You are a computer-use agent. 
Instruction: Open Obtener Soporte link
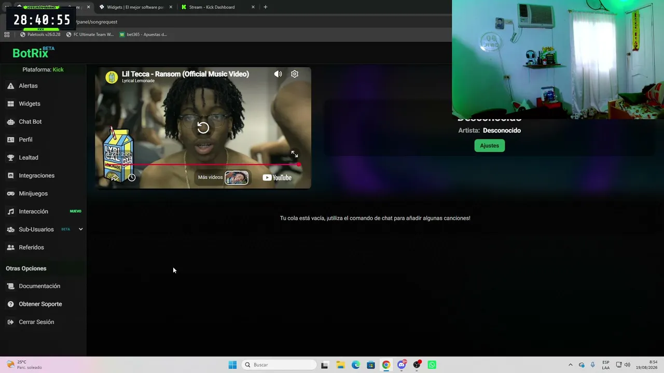pos(40,304)
